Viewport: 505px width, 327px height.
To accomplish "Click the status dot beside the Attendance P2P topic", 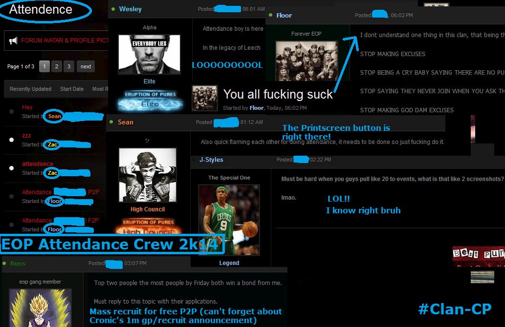I will click(12, 197).
